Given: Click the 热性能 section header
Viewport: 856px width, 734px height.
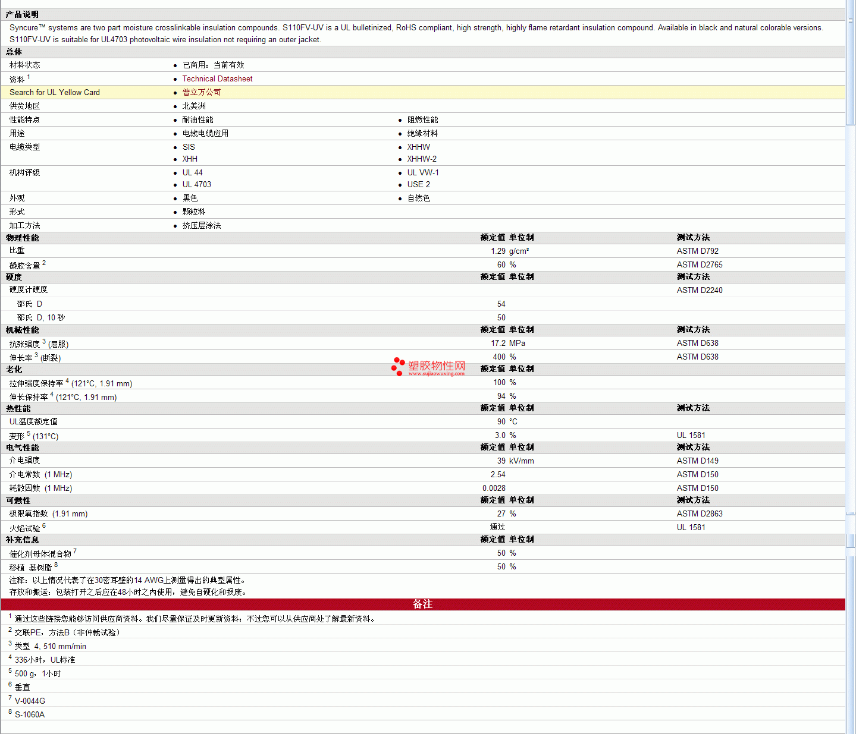Looking at the screenshot, I should tap(18, 408).
